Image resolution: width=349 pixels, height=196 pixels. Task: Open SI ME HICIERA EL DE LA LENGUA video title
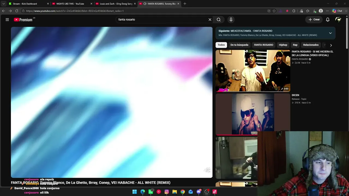click(312, 53)
